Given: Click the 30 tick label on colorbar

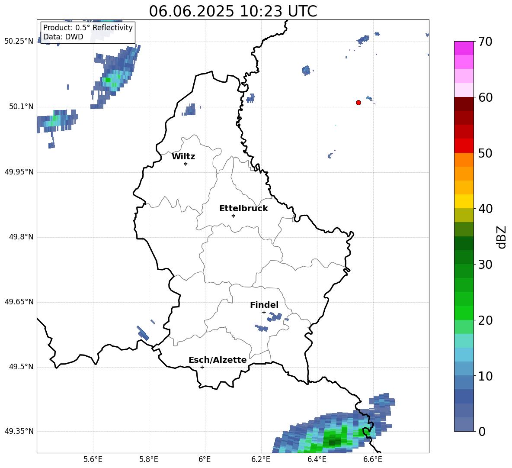Looking at the screenshot, I should (485, 265).
